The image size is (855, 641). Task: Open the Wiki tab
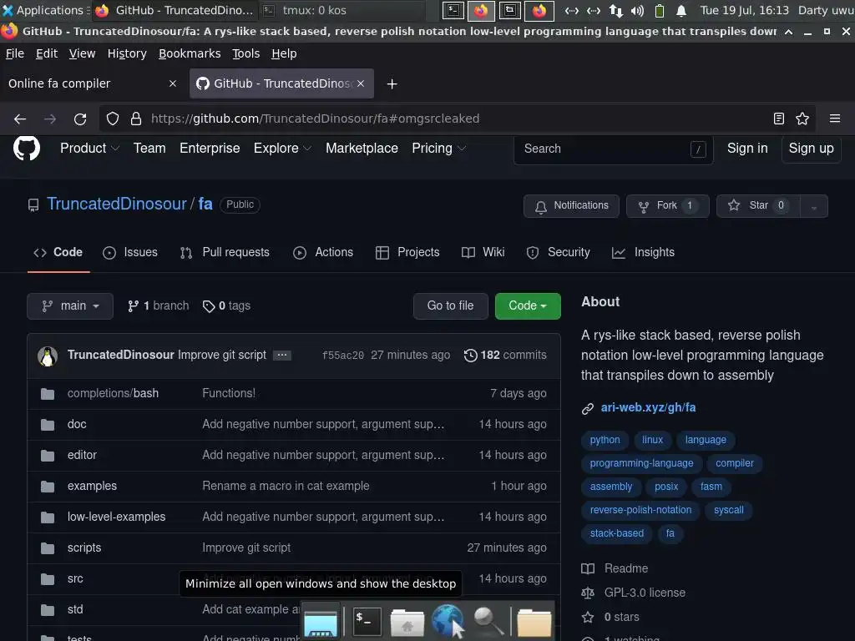pyautogui.click(x=483, y=252)
